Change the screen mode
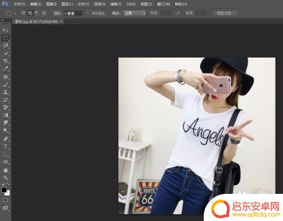The image size is (283, 221). coord(5,208)
